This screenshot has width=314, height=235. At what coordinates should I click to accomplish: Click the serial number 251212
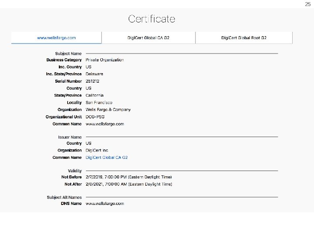pyautogui.click(x=92, y=81)
